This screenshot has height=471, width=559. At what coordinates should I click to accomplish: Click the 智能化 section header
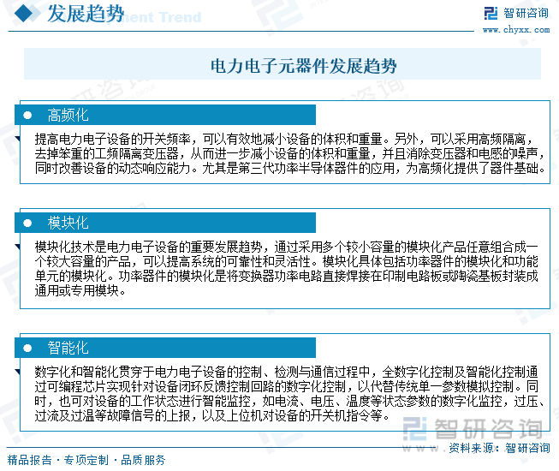coord(165,348)
